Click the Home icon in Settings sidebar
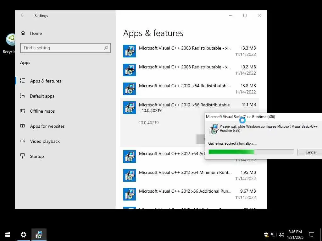 (x=23, y=33)
